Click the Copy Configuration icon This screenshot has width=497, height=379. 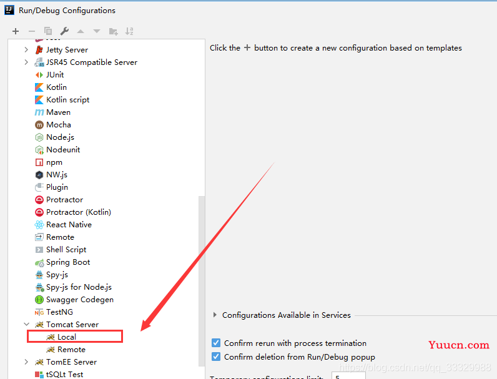coord(48,31)
